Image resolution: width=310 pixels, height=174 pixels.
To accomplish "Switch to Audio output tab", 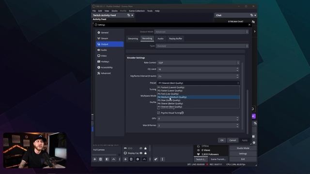I will coord(160,39).
